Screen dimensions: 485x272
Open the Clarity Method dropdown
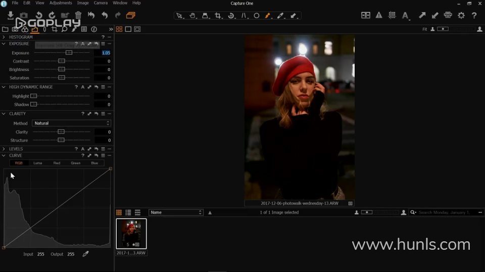point(71,123)
